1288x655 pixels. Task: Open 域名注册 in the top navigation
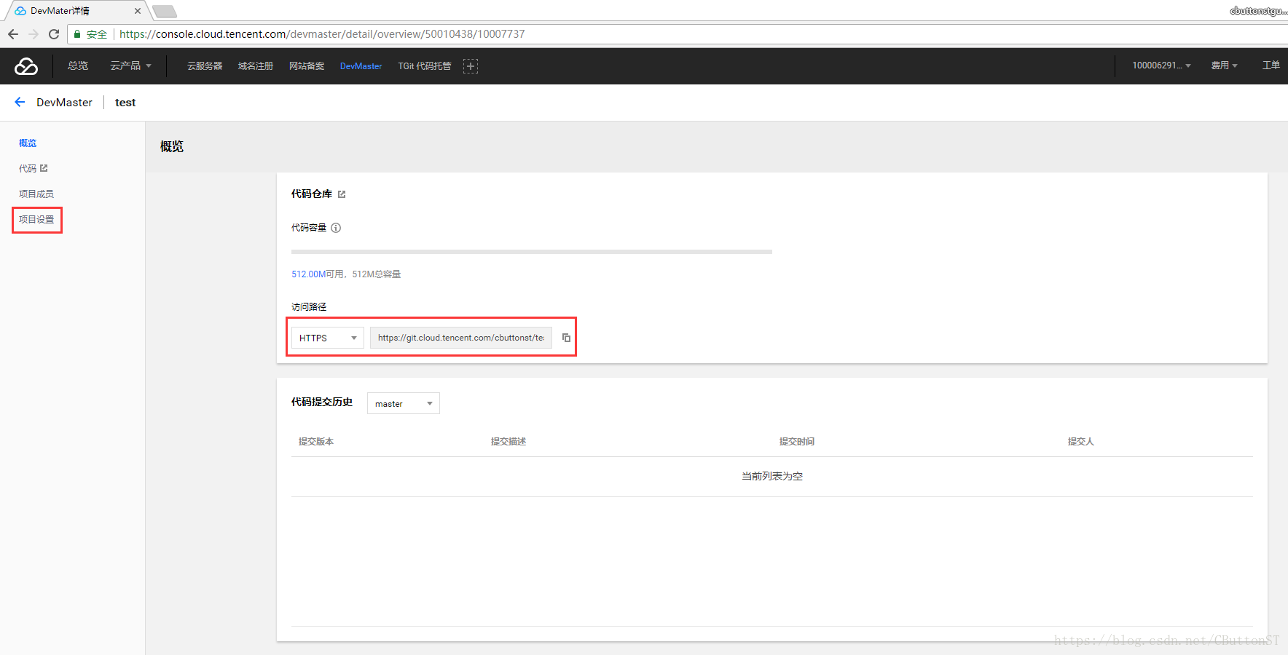coord(256,66)
